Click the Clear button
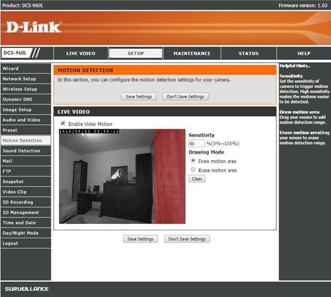The width and height of the screenshot is (331, 297). click(197, 179)
